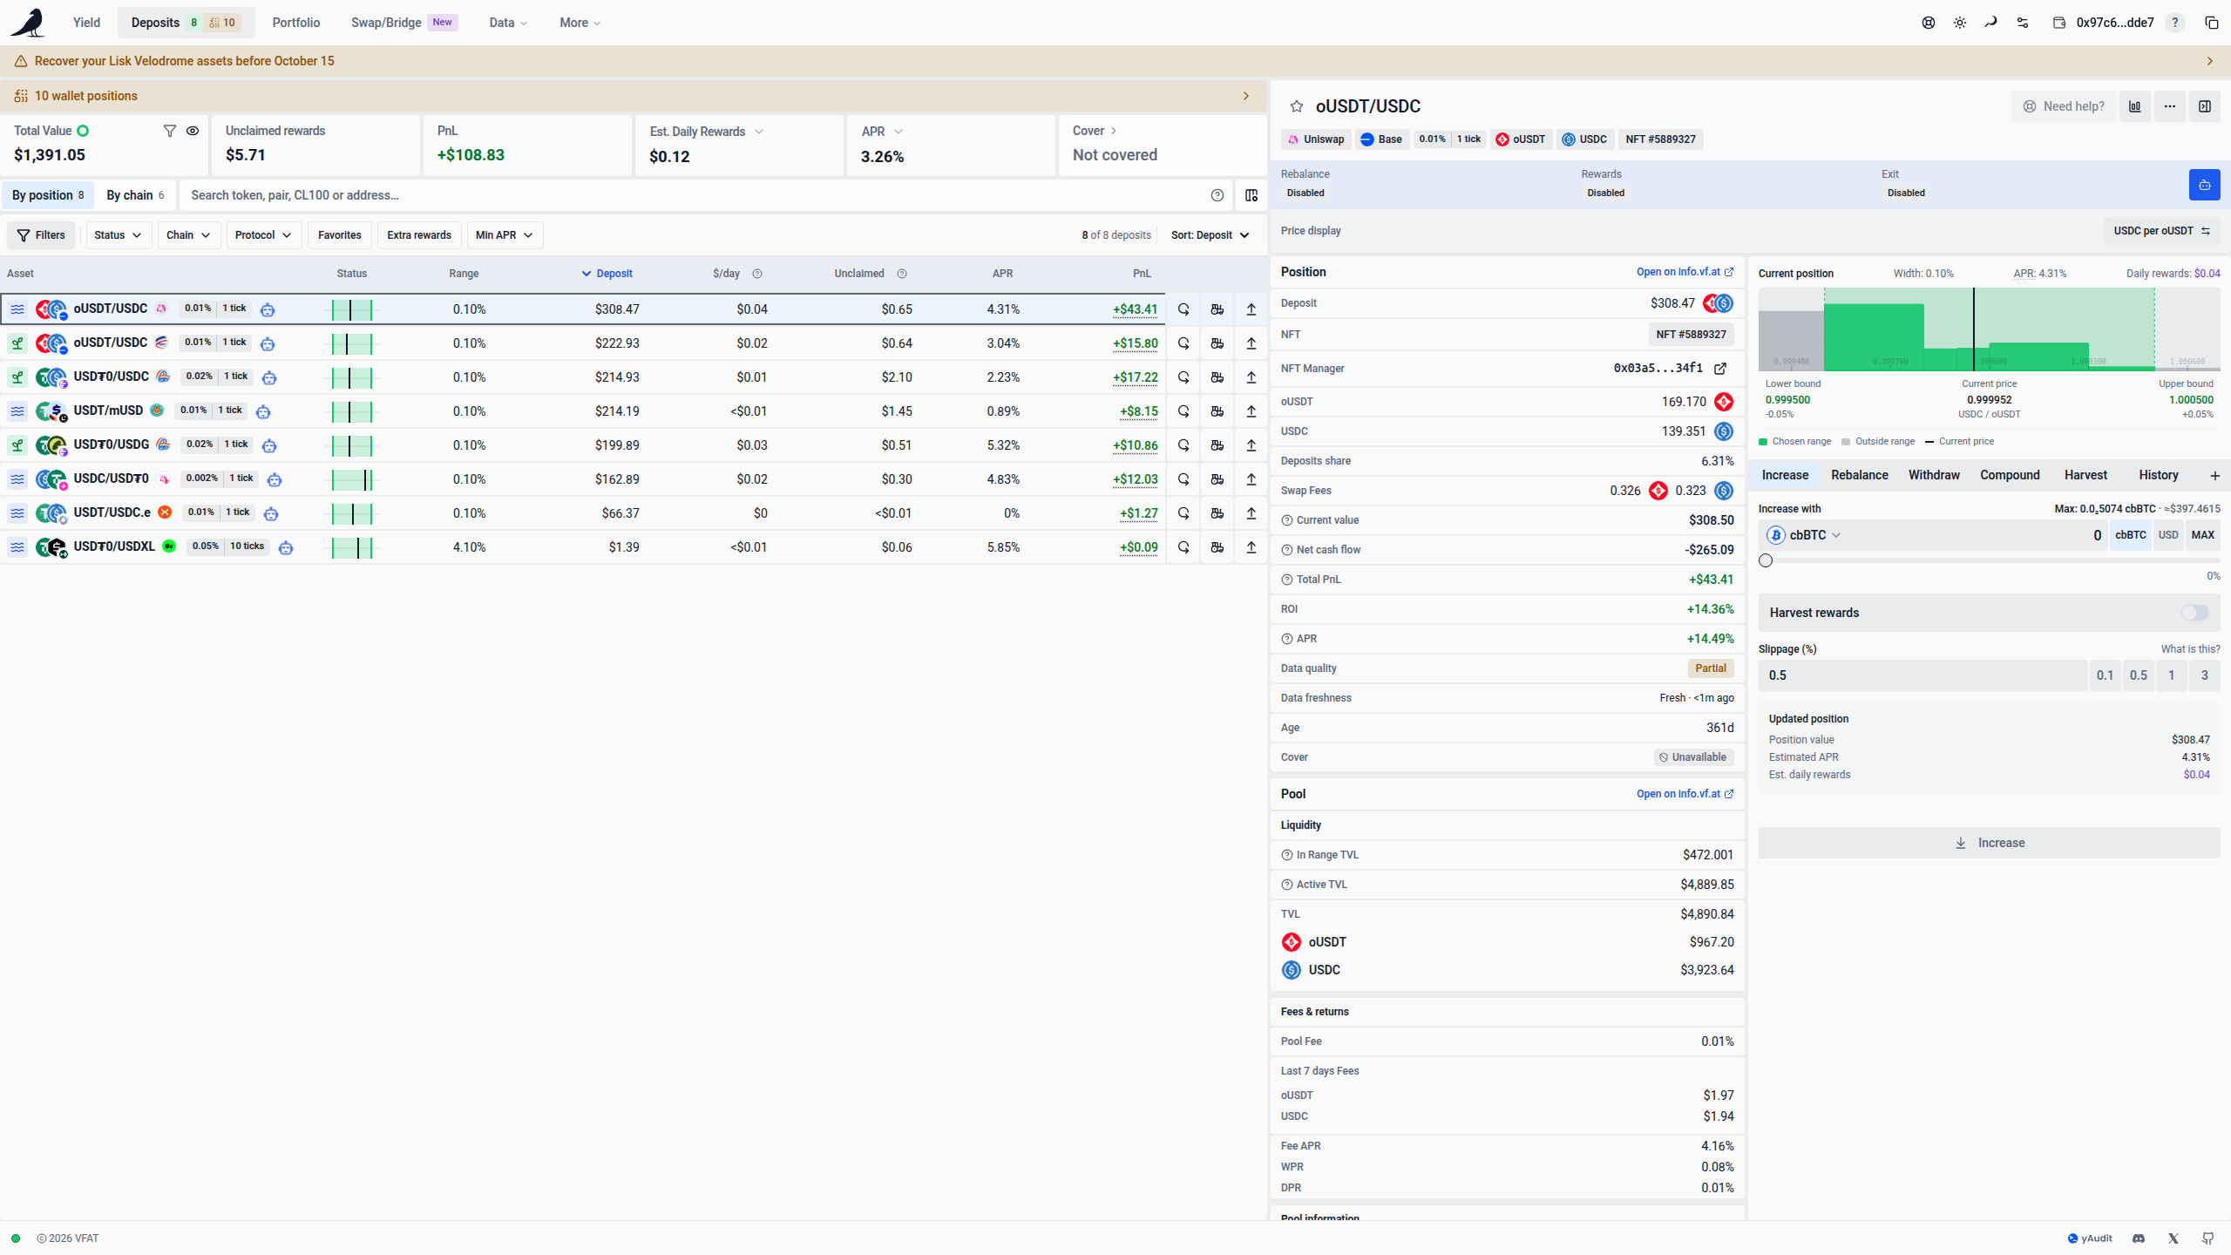Collapse the side panel icon
This screenshot has width=2231, height=1255.
point(2205,106)
